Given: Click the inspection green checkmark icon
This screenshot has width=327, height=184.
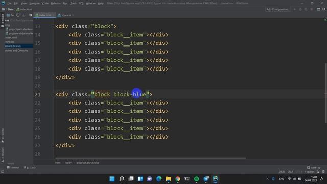Looking at the screenshot, I should [325, 20].
